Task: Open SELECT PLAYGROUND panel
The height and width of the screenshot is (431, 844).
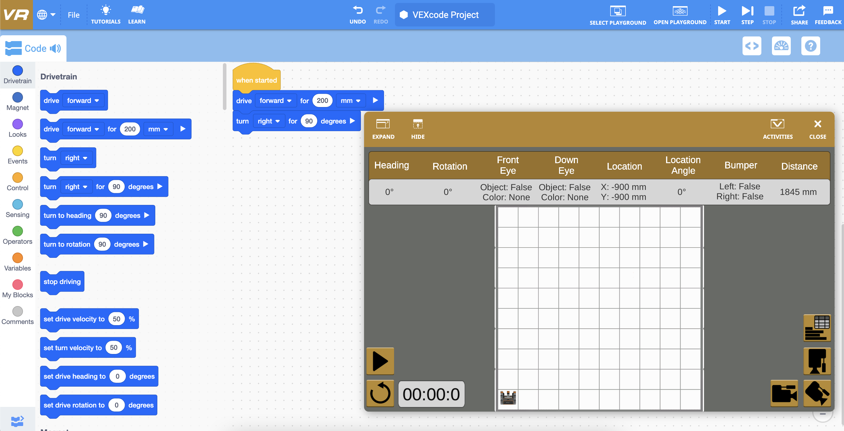Action: (x=618, y=14)
